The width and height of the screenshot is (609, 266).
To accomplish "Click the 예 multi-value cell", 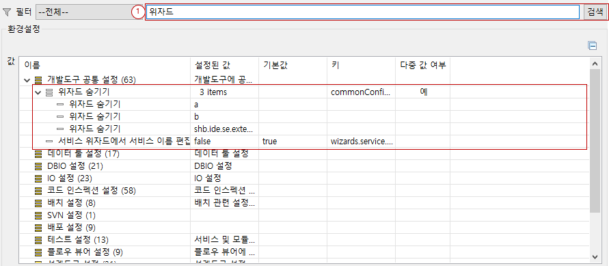I will (x=423, y=93).
